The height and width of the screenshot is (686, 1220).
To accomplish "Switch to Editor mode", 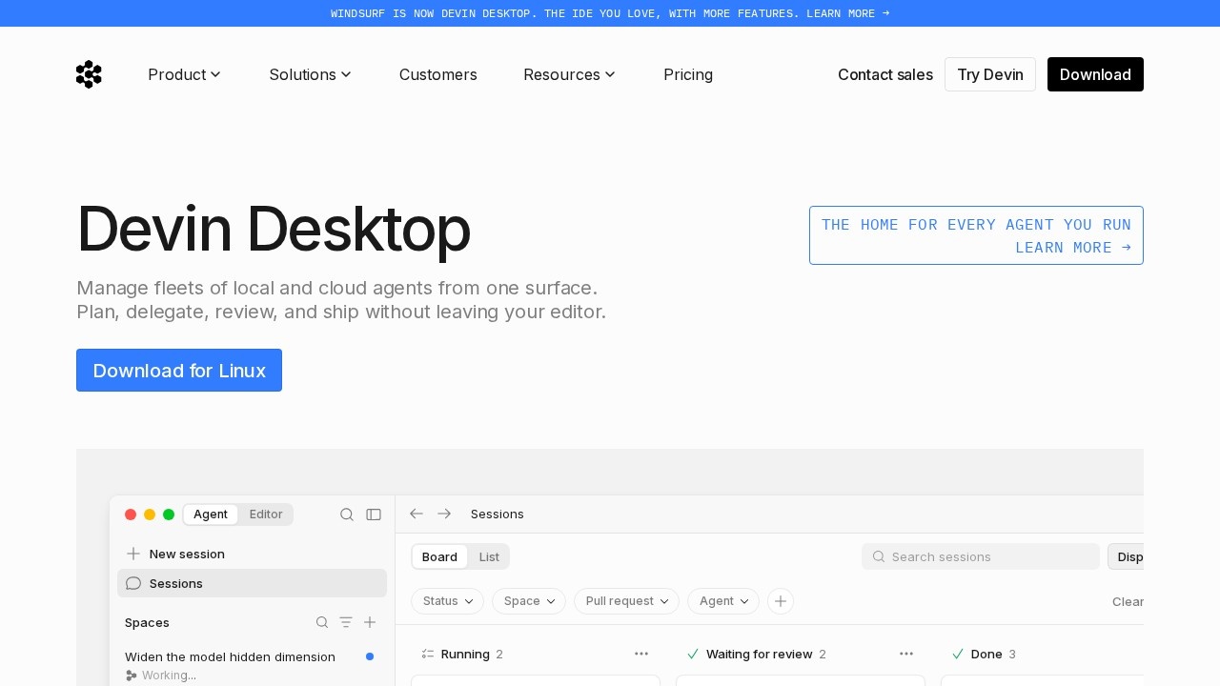I will click(266, 514).
